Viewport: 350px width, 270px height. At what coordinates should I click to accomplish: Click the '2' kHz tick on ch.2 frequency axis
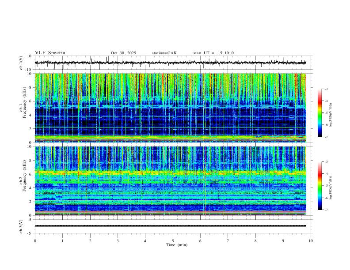31,202
